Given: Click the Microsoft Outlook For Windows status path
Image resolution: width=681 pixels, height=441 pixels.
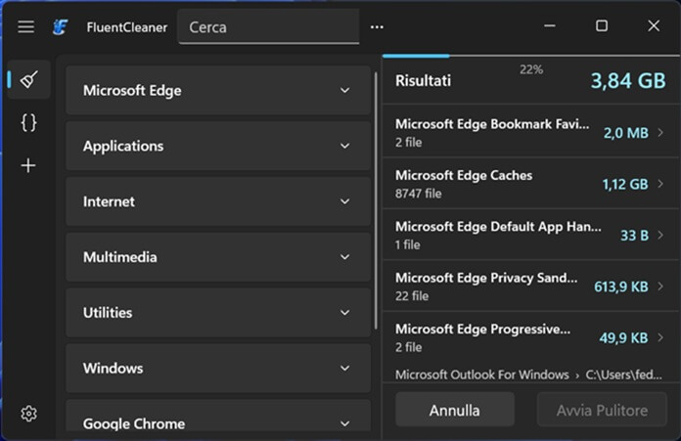Looking at the screenshot, I should click(x=528, y=375).
